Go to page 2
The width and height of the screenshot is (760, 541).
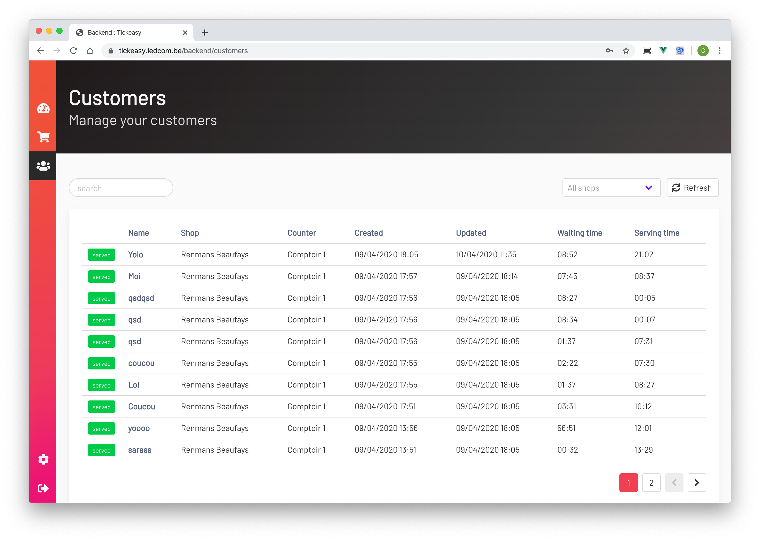coord(651,482)
